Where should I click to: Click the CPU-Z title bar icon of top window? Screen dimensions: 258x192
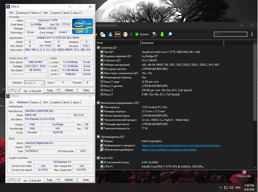pyautogui.click(x=8, y=7)
